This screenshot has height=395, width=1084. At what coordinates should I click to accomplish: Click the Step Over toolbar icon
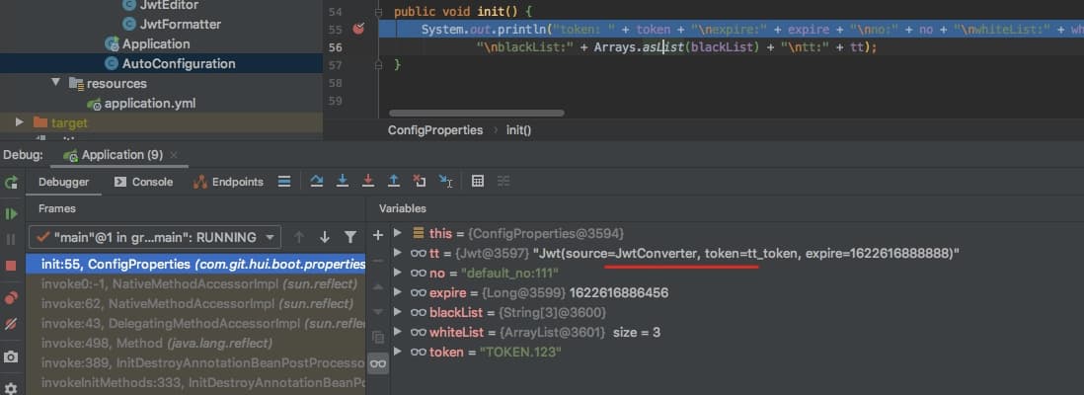pyautogui.click(x=317, y=182)
